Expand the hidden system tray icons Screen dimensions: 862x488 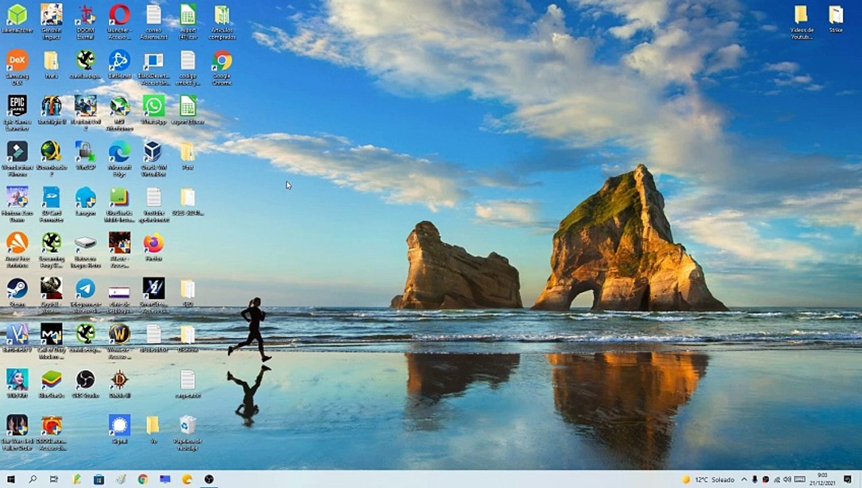(744, 480)
